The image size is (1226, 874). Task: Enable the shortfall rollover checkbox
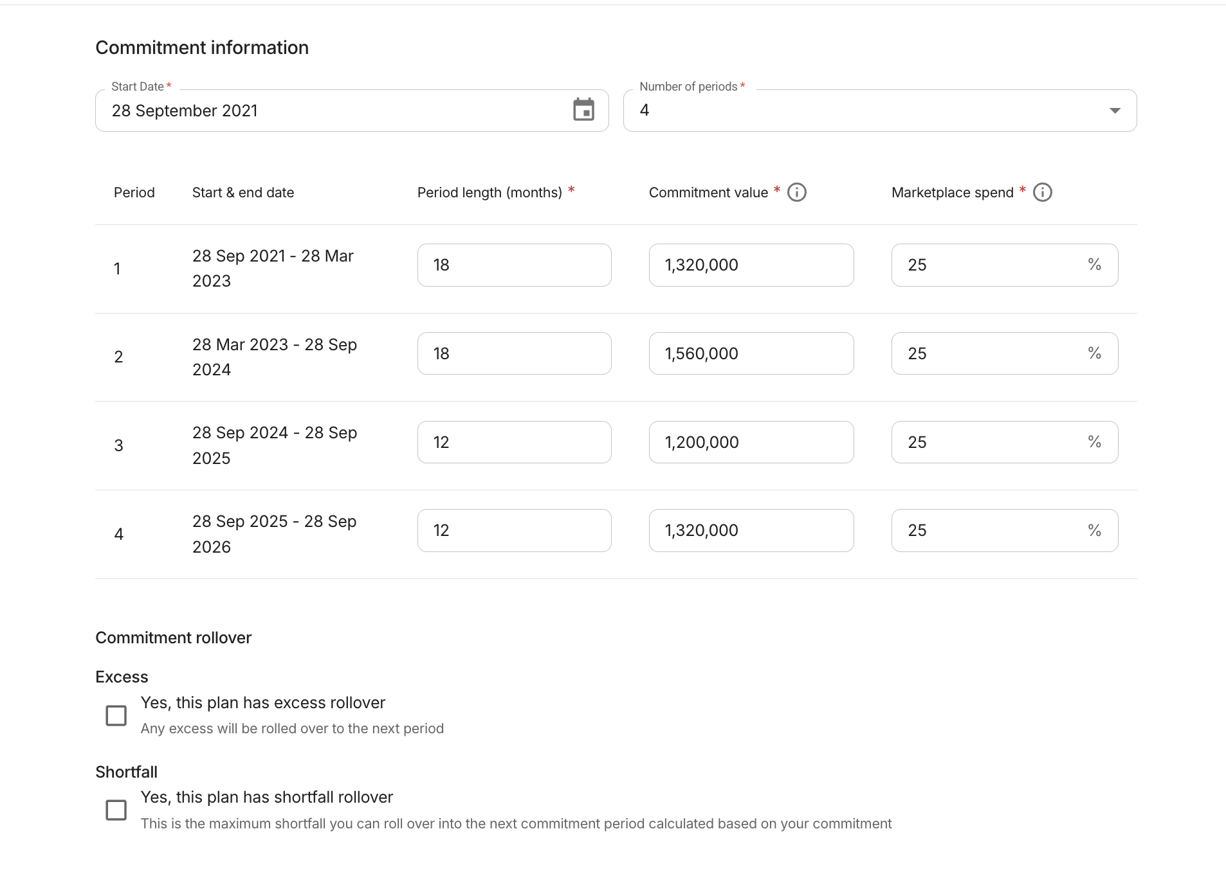point(116,810)
